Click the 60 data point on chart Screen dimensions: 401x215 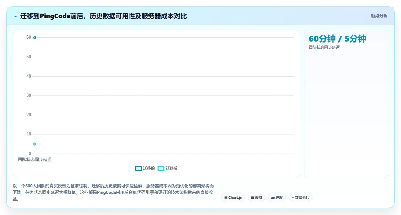click(35, 38)
